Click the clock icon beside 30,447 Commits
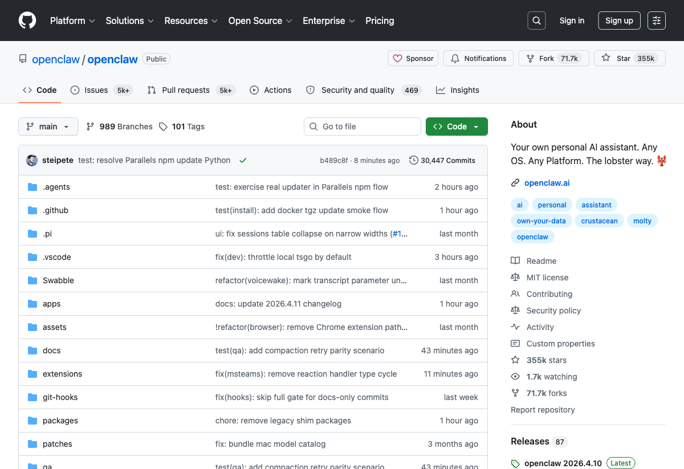 coord(413,160)
